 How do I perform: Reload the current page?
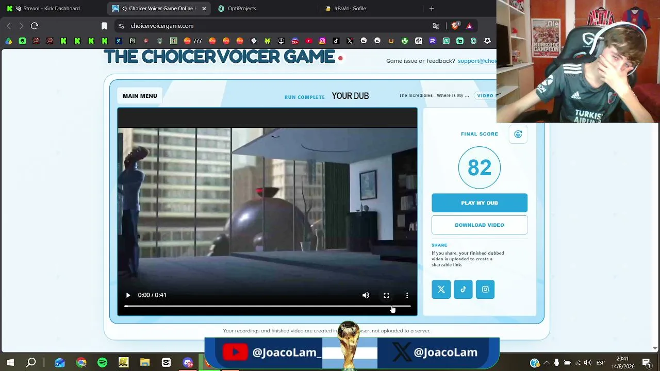[35, 26]
